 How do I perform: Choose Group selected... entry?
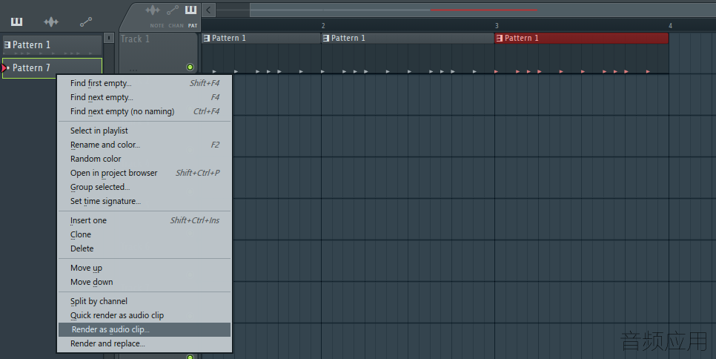pyautogui.click(x=145, y=187)
